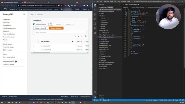The width and height of the screenshot is (185, 104).
Task: Open Source Control view in VS Code
Action: [x=95, y=14]
